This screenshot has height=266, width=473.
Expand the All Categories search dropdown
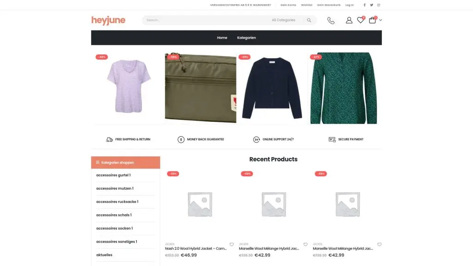(284, 20)
